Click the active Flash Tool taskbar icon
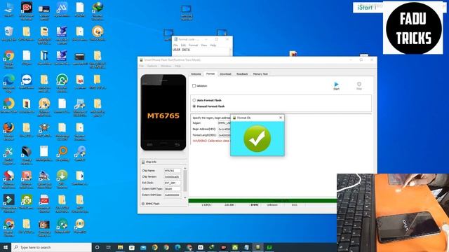The image size is (449, 252). (257, 247)
